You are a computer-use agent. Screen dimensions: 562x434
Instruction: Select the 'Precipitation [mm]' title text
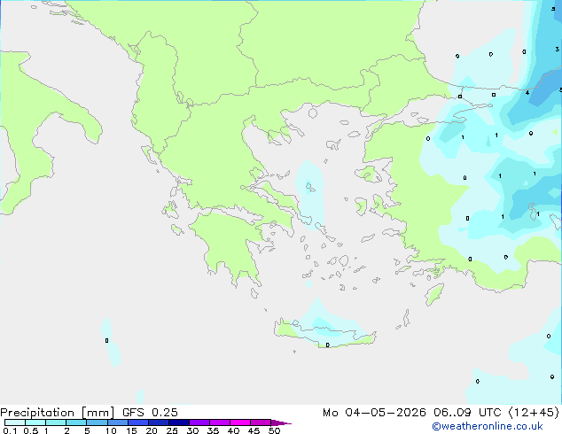coord(57,413)
